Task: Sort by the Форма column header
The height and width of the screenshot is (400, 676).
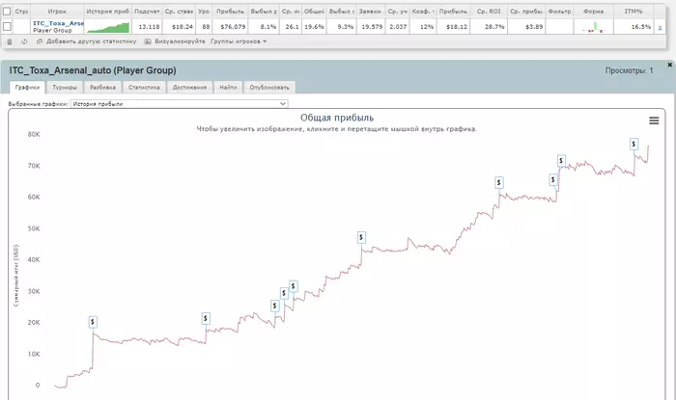Action: pyautogui.click(x=594, y=12)
